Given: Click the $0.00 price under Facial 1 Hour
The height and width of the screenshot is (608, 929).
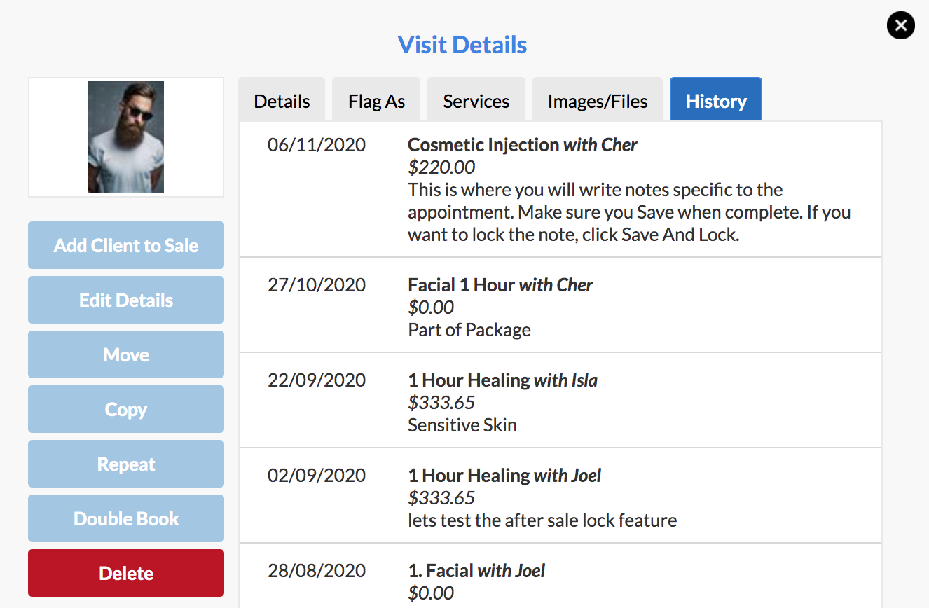Looking at the screenshot, I should tap(431, 308).
